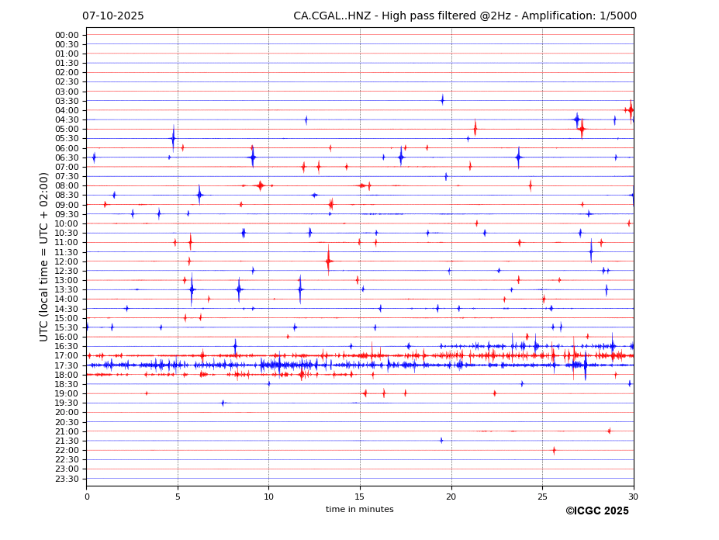Screen dimensions: 719x540
Task: Select the 23:30 time row label
Action: coord(67,479)
